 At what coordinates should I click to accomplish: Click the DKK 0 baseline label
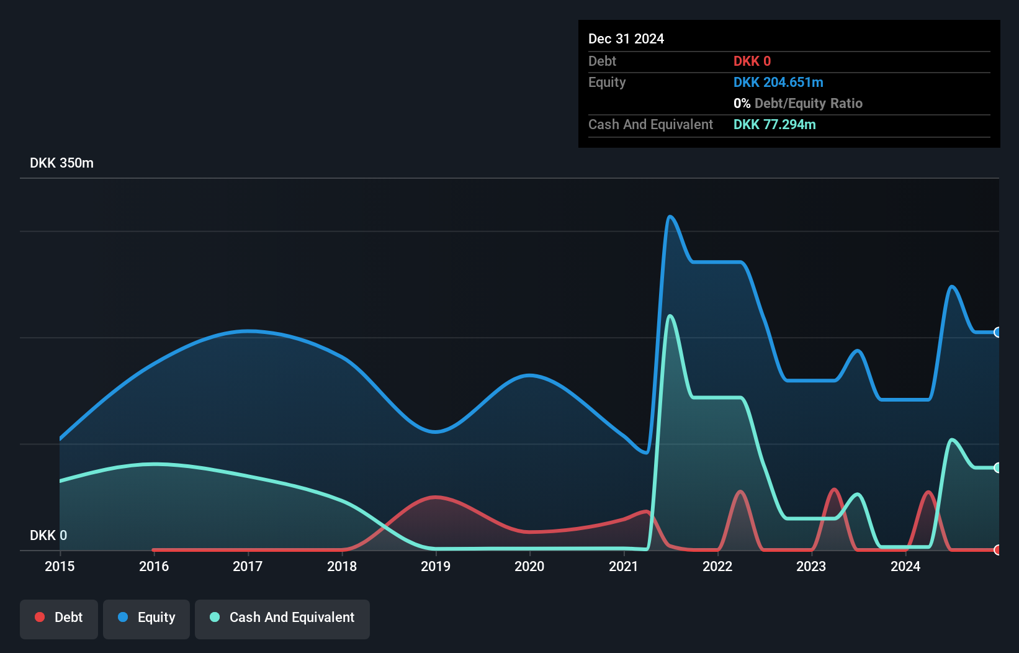pos(48,535)
